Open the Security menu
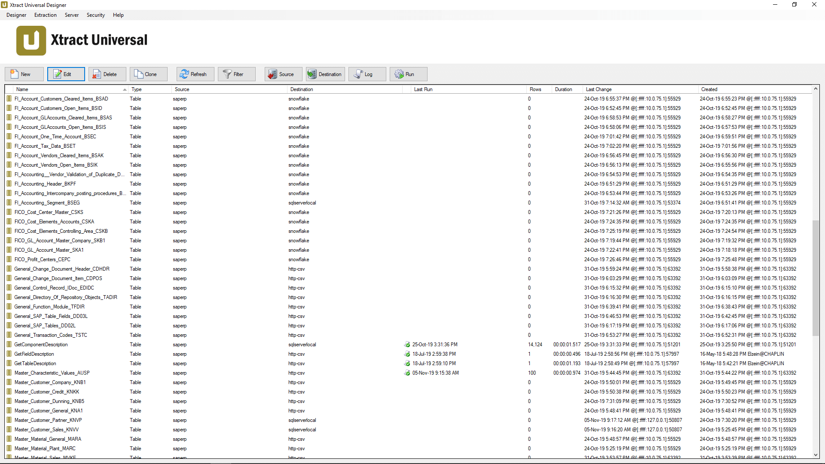 (96, 15)
